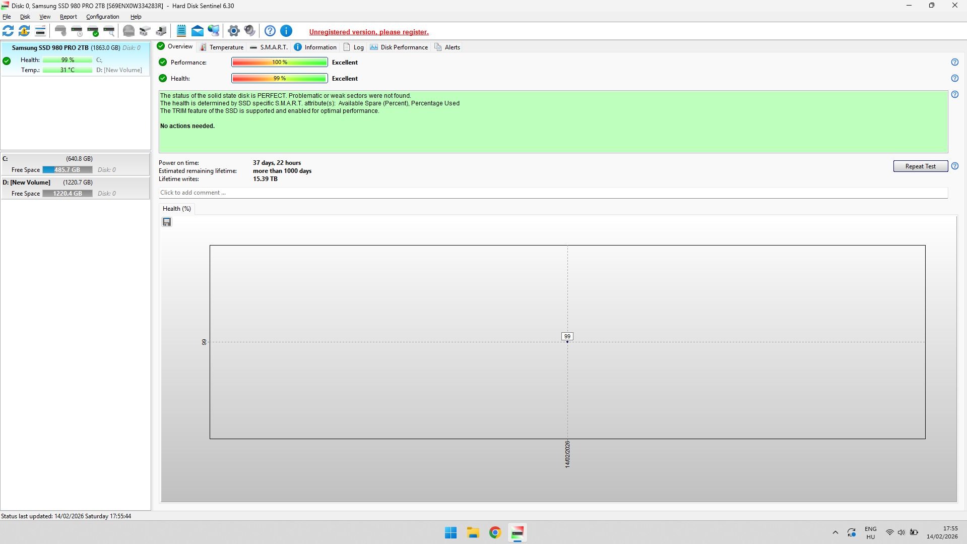Screen dimensions: 967x544
Task: Click the globe and monitor toolbar icon
Action: point(214,31)
